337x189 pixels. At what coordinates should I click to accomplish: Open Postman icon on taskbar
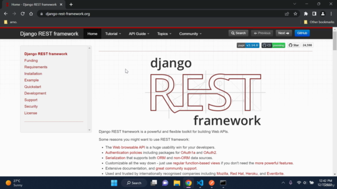pos(212,183)
